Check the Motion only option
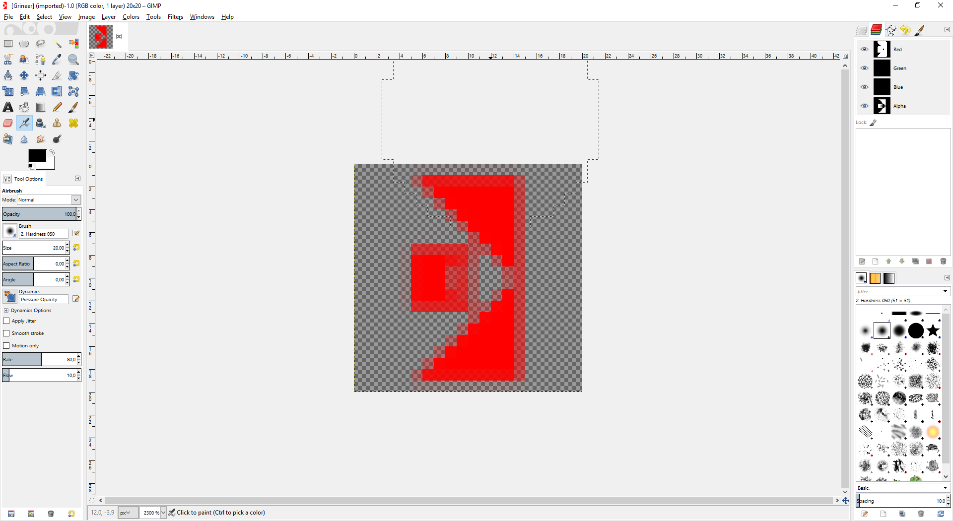953x521 pixels. [x=6, y=346]
